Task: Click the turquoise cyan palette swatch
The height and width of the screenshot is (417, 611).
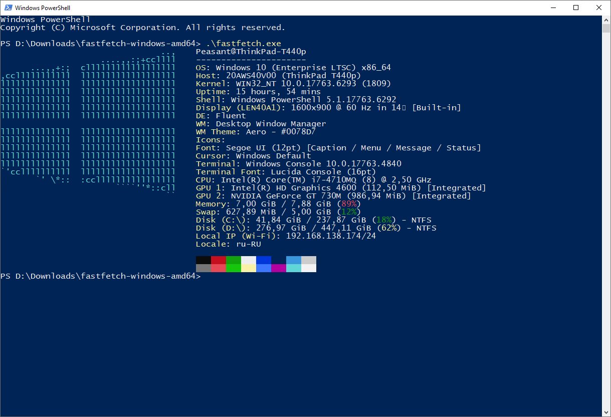Action: (294, 268)
